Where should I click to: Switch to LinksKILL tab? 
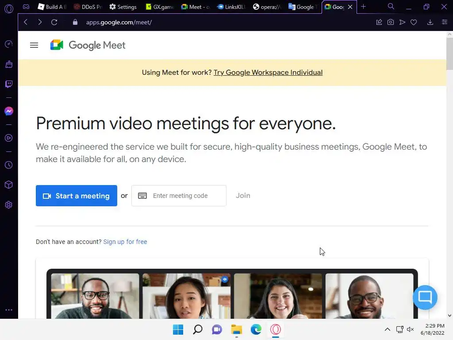(231, 7)
